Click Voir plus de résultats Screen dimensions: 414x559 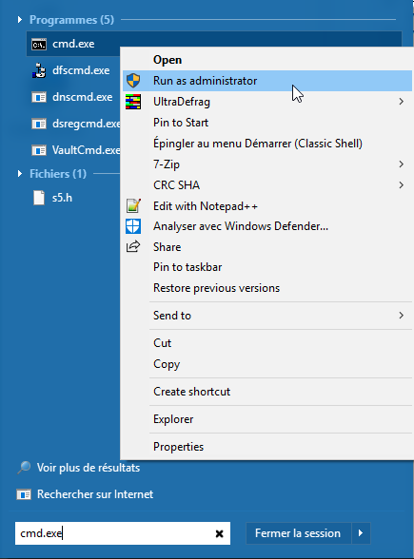pyautogui.click(x=89, y=468)
